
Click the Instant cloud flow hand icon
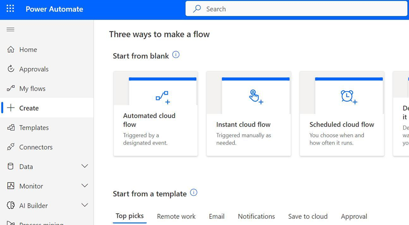coord(256,97)
